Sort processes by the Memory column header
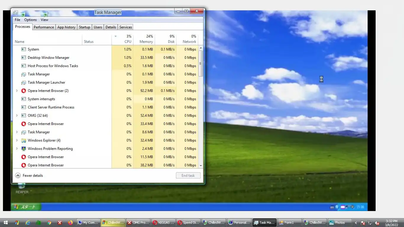404x227 pixels. (144, 39)
